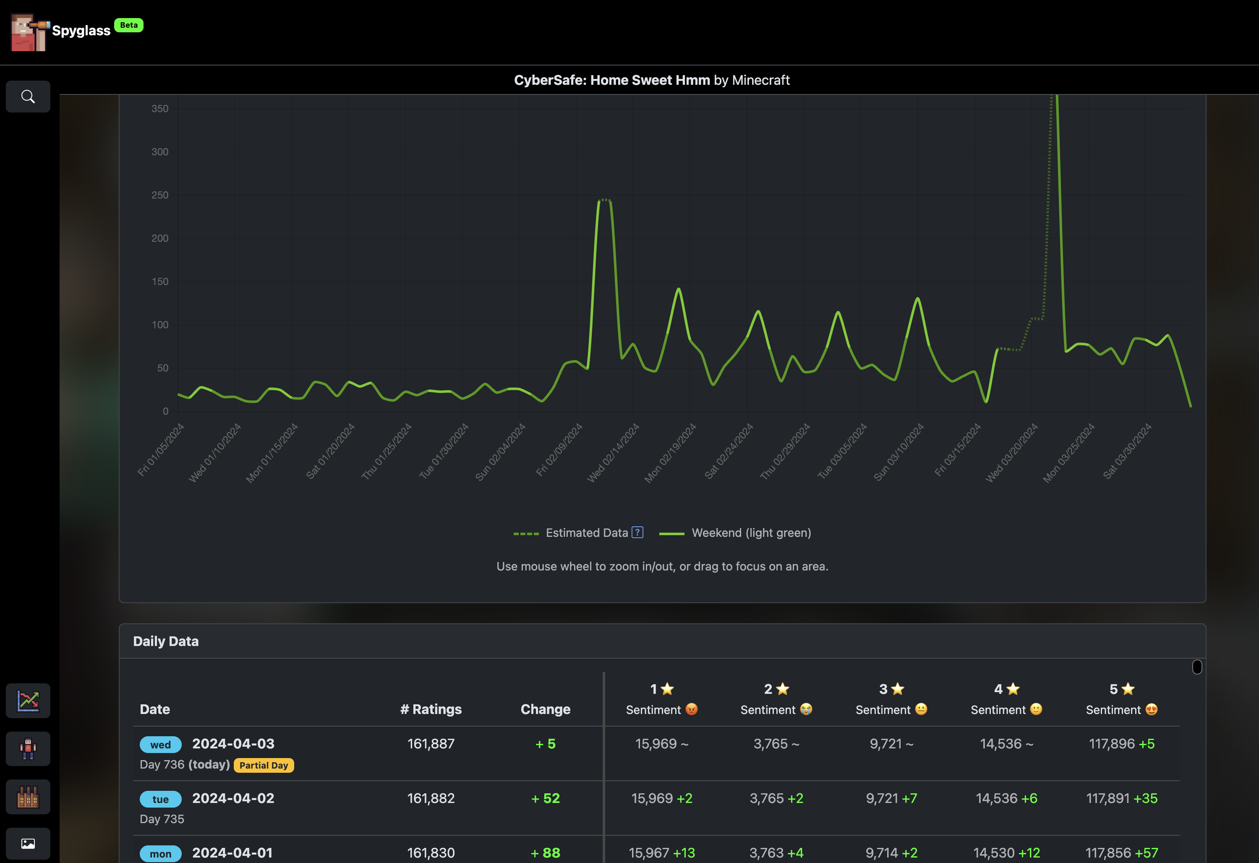This screenshot has height=863, width=1259.
Task: Select the 2024-04-02 date
Action: point(233,798)
